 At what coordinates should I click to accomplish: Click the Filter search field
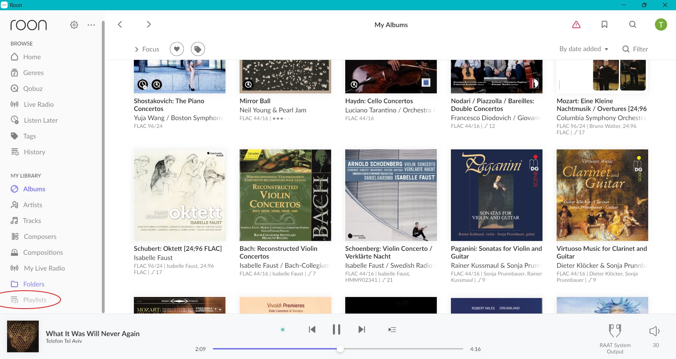pyautogui.click(x=635, y=49)
